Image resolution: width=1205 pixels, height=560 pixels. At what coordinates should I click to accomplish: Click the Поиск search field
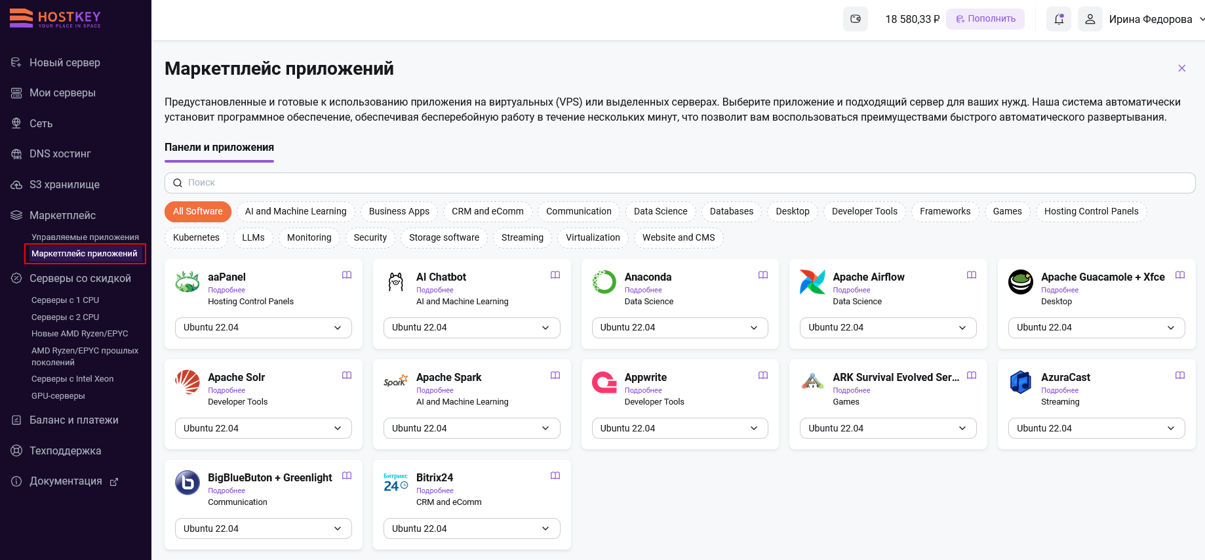(680, 183)
